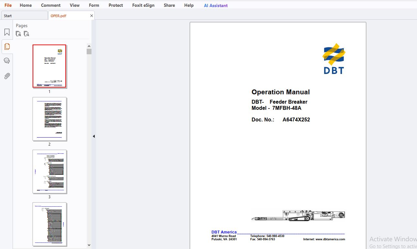Open the Comment ribbon tab

coord(51,5)
